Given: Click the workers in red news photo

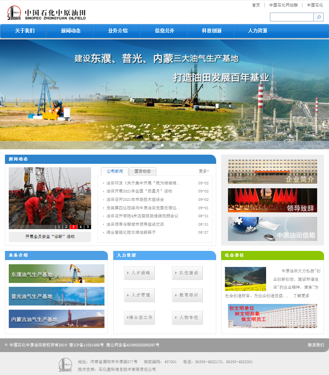Looking at the screenshot, I should coord(50,198).
